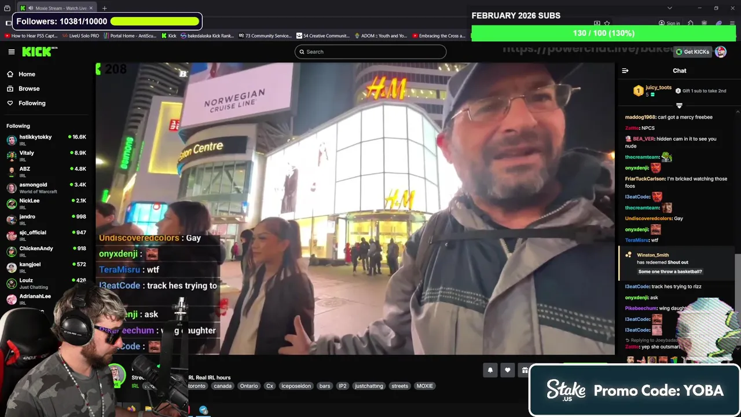Click BEA_VER username in chat
741x417 pixels.
pos(643,139)
